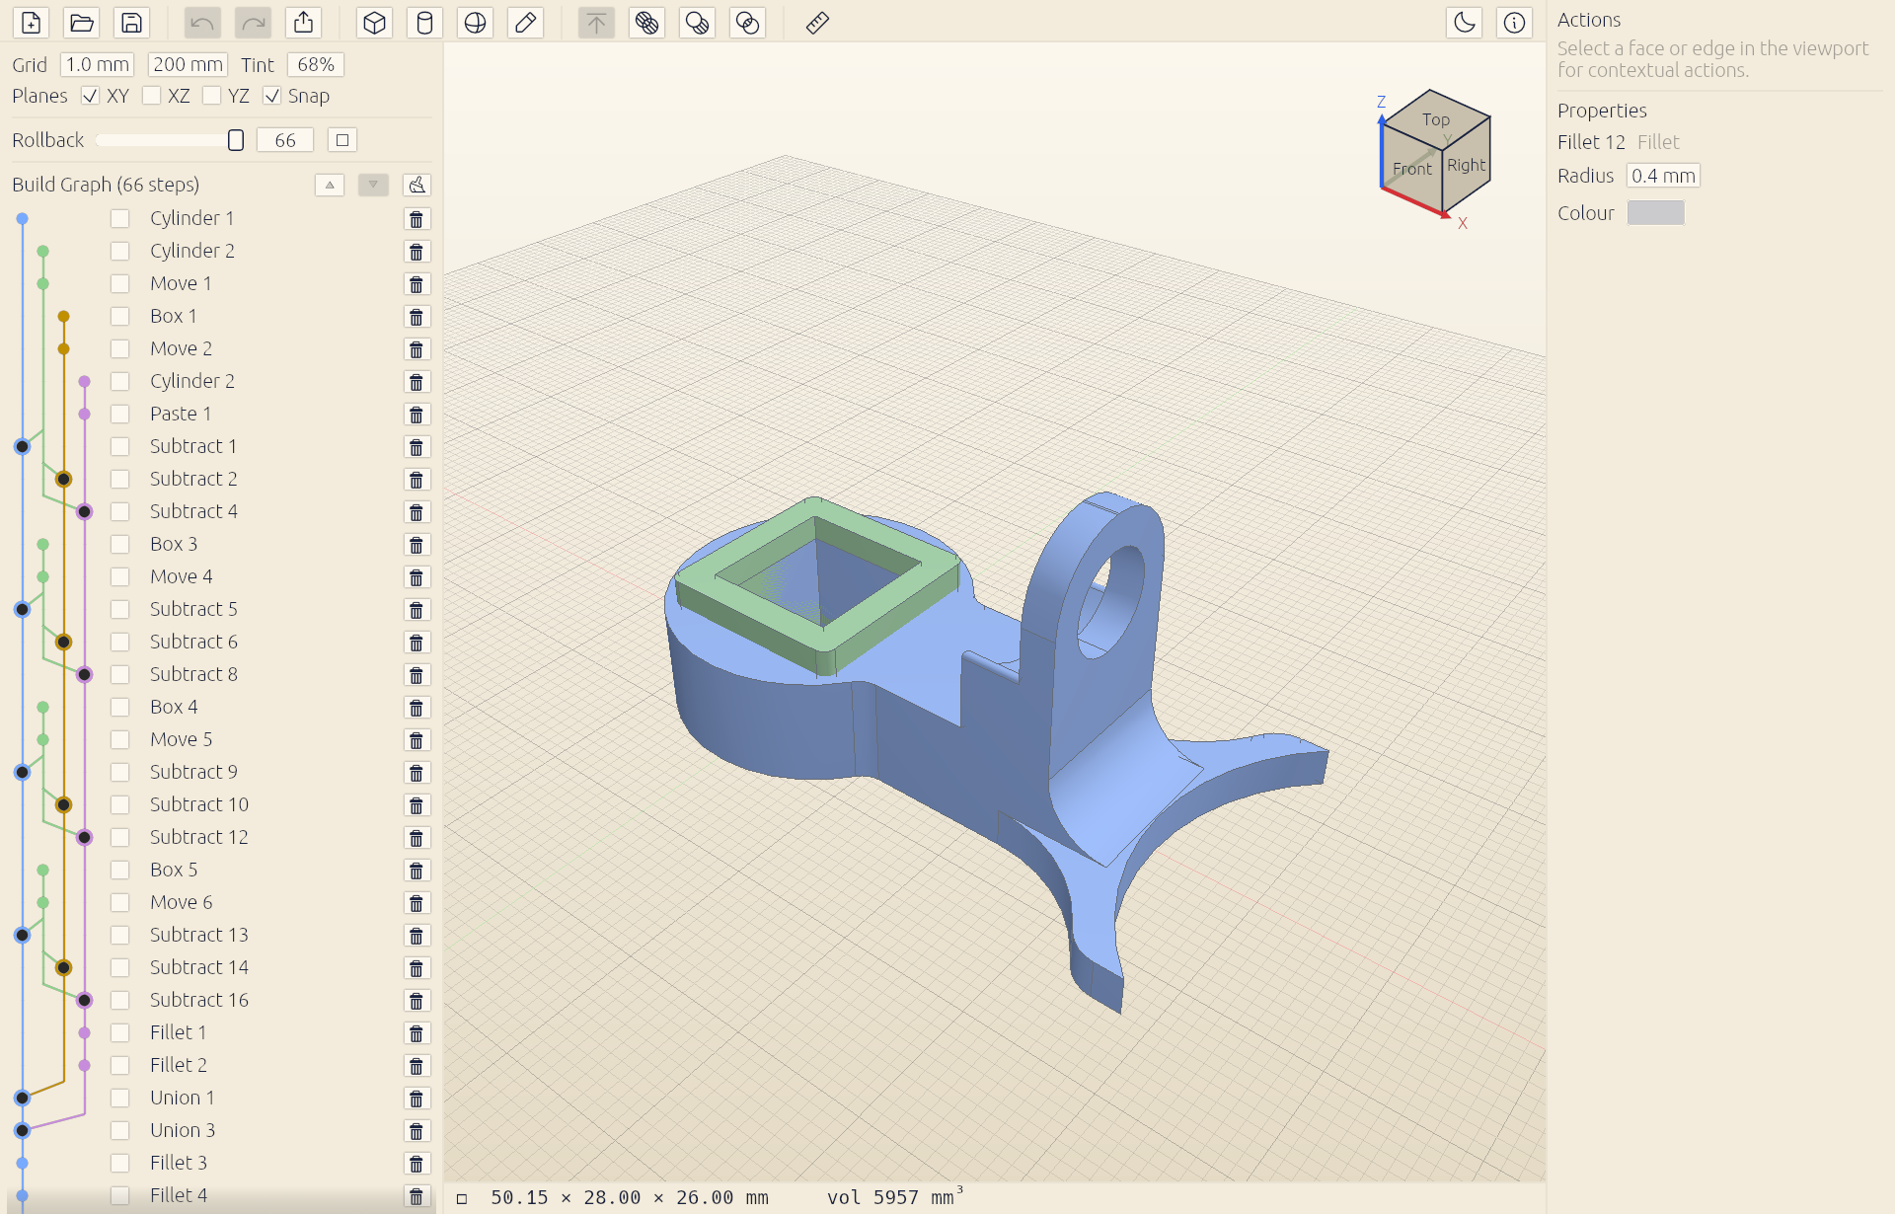
Task: Select the sketch pencil tool
Action: point(525,23)
